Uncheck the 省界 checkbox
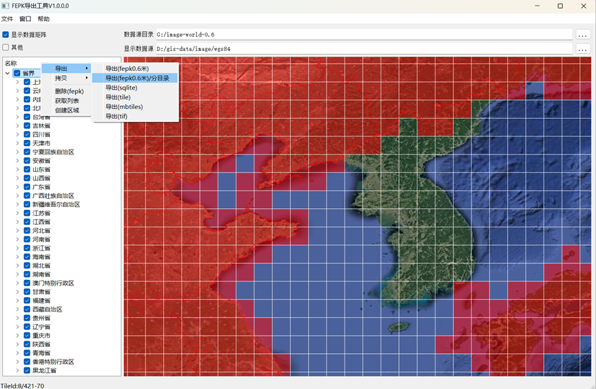596x389 pixels. pyautogui.click(x=17, y=73)
